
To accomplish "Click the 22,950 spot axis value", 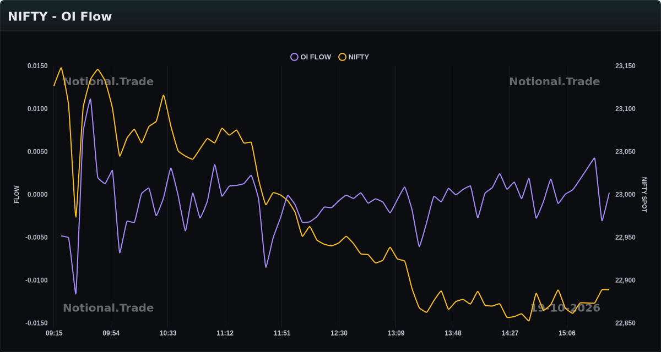I will coord(625,238).
